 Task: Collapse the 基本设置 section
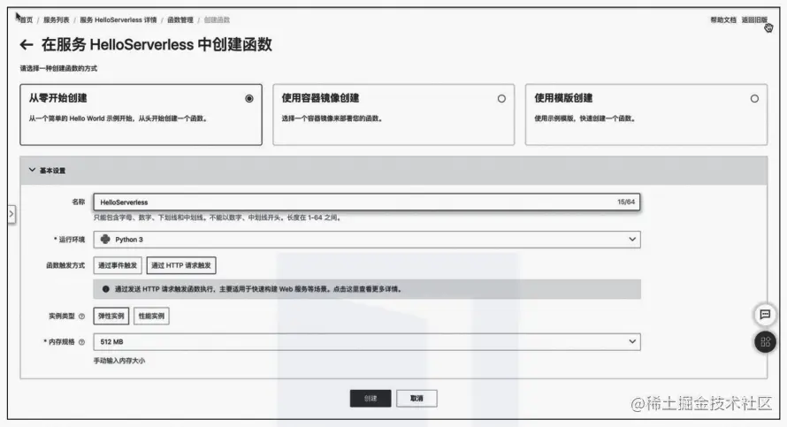(32, 170)
